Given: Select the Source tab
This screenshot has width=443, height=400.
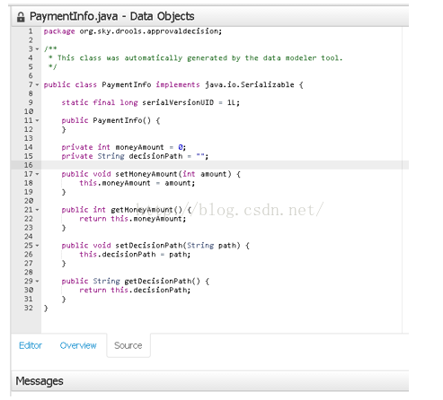Looking at the screenshot, I should coord(128,345).
